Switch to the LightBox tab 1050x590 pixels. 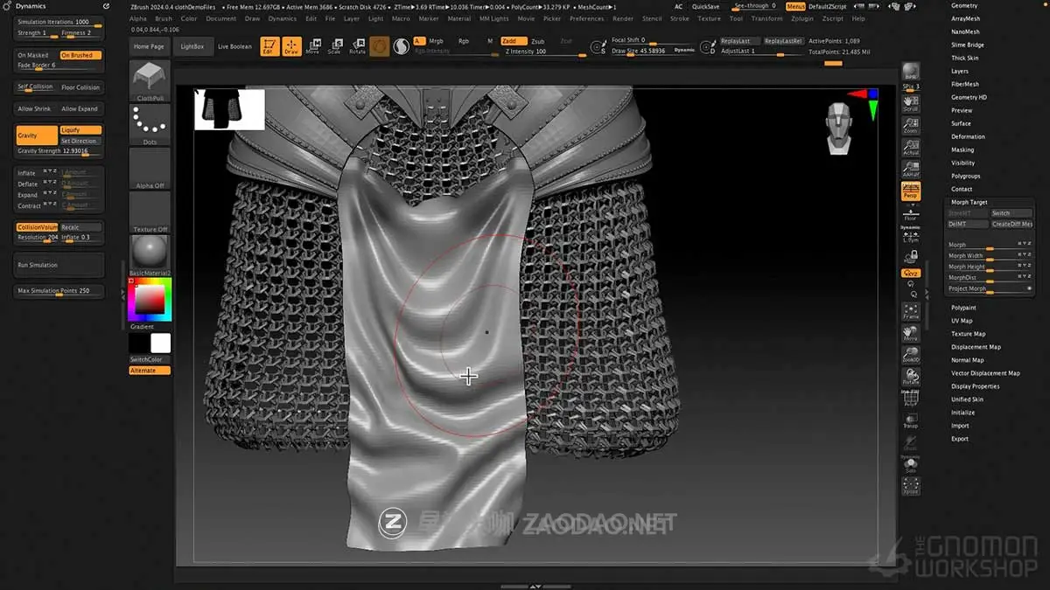[193, 46]
